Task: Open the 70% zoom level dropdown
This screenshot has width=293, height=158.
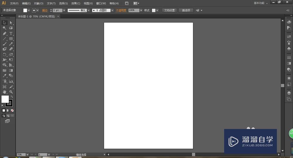Action: [27, 154]
